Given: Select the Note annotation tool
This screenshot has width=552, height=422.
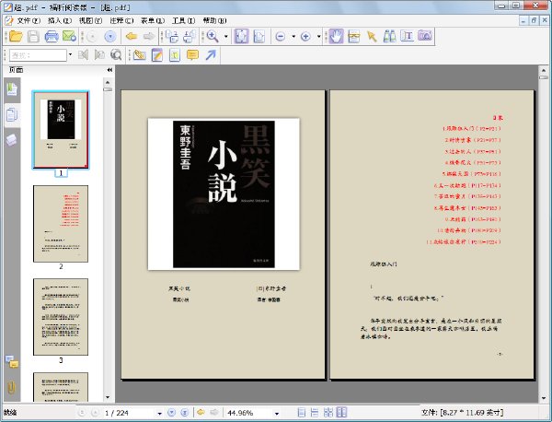Looking at the screenshot, I should [x=157, y=55].
